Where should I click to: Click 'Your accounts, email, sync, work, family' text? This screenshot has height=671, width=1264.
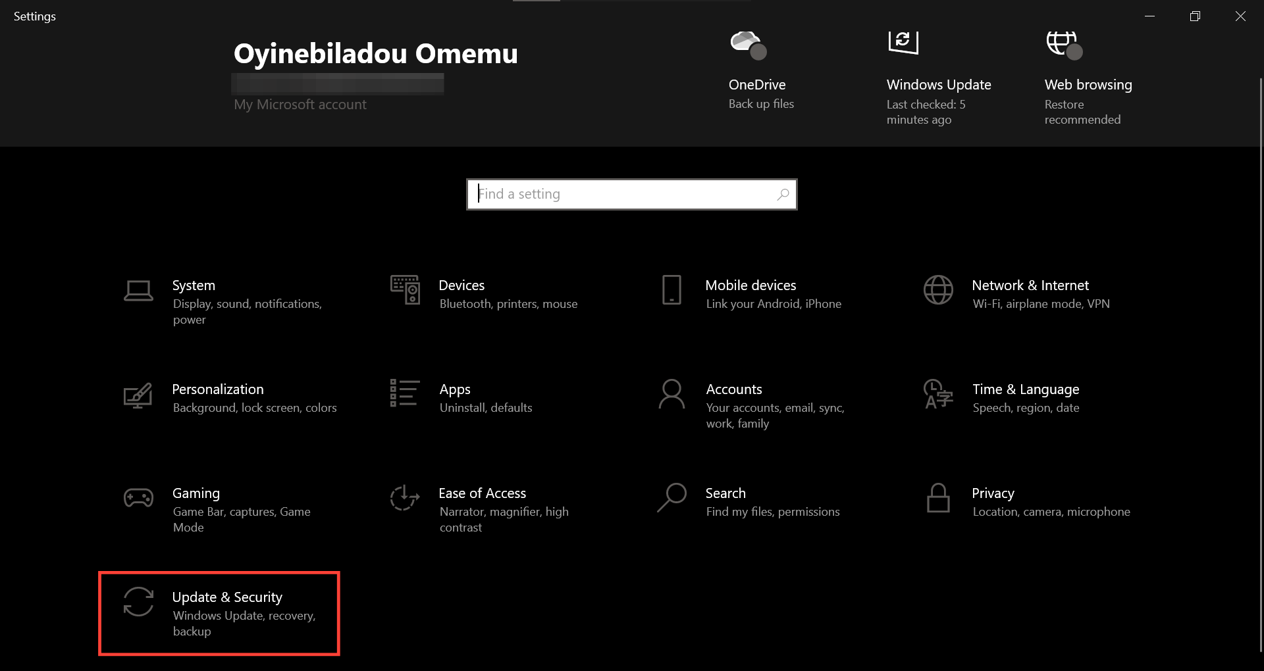[x=775, y=416]
